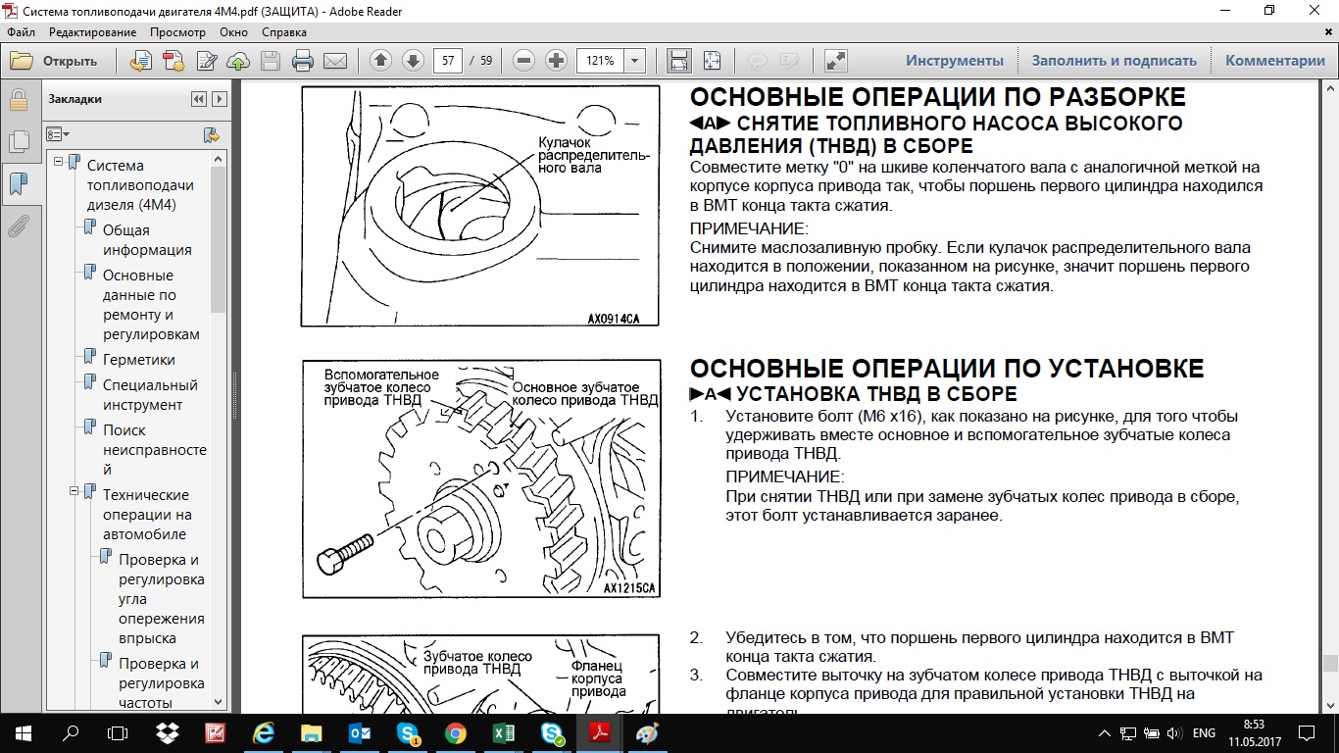
Task: Zoom out using the minus button
Action: [523, 61]
